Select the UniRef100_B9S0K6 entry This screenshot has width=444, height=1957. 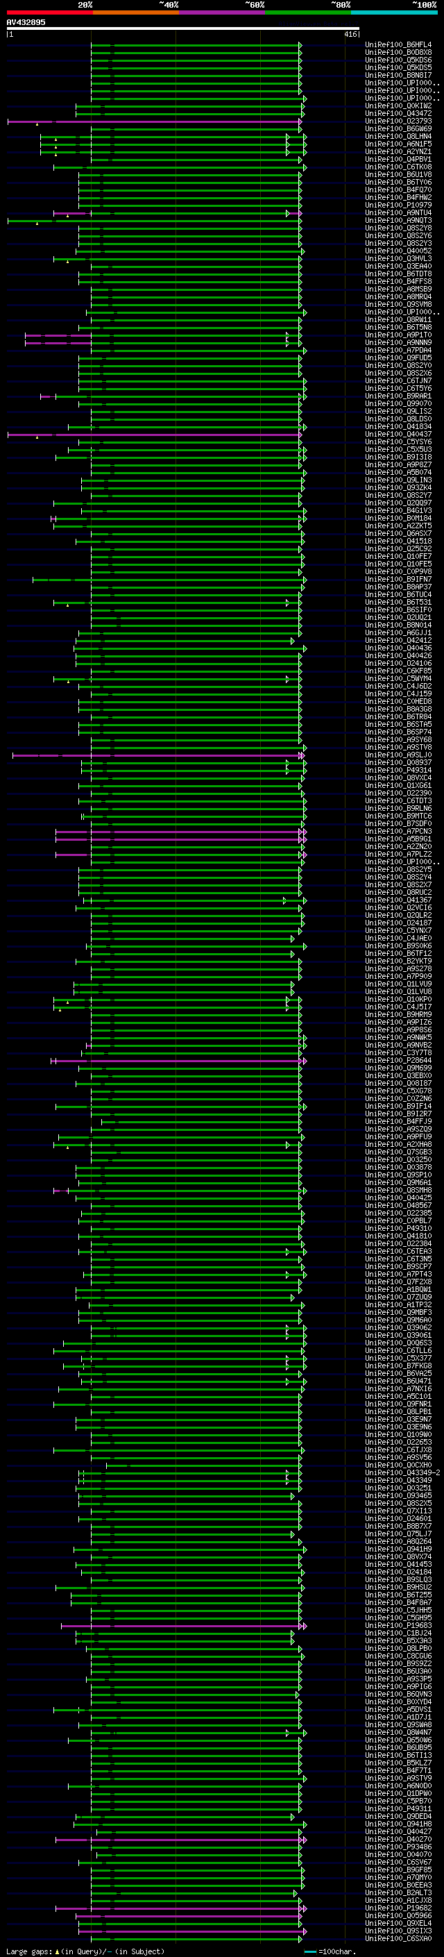398,945
